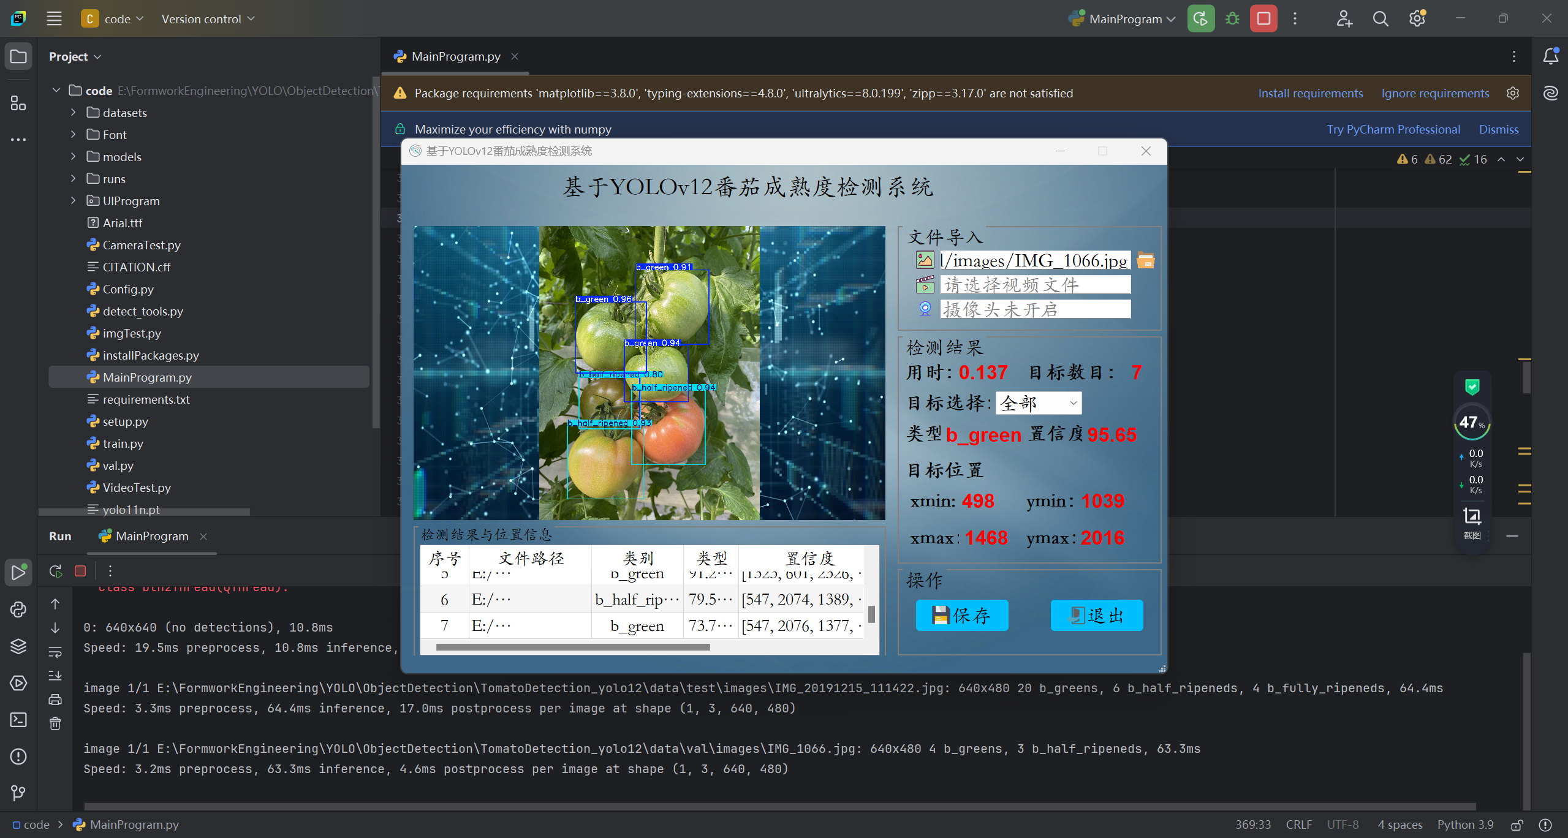
Task: Open the MainProgram run configuration dropdown
Action: tap(1124, 19)
